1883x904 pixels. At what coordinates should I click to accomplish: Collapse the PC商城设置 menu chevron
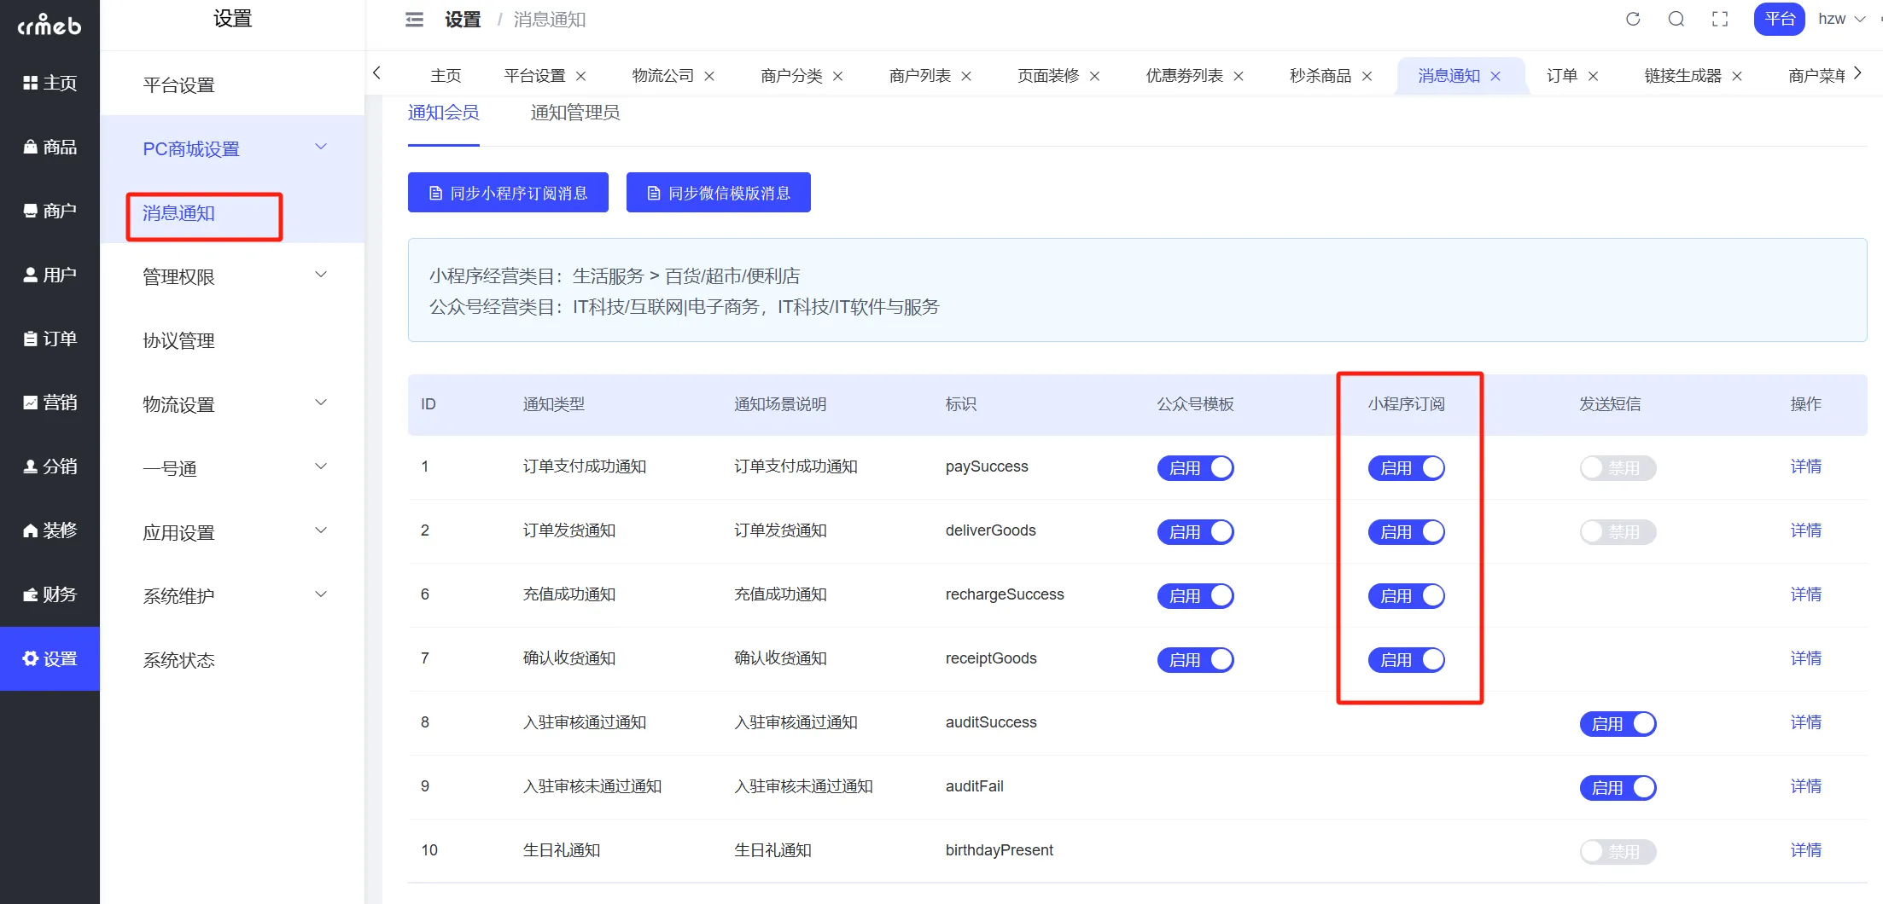[321, 147]
